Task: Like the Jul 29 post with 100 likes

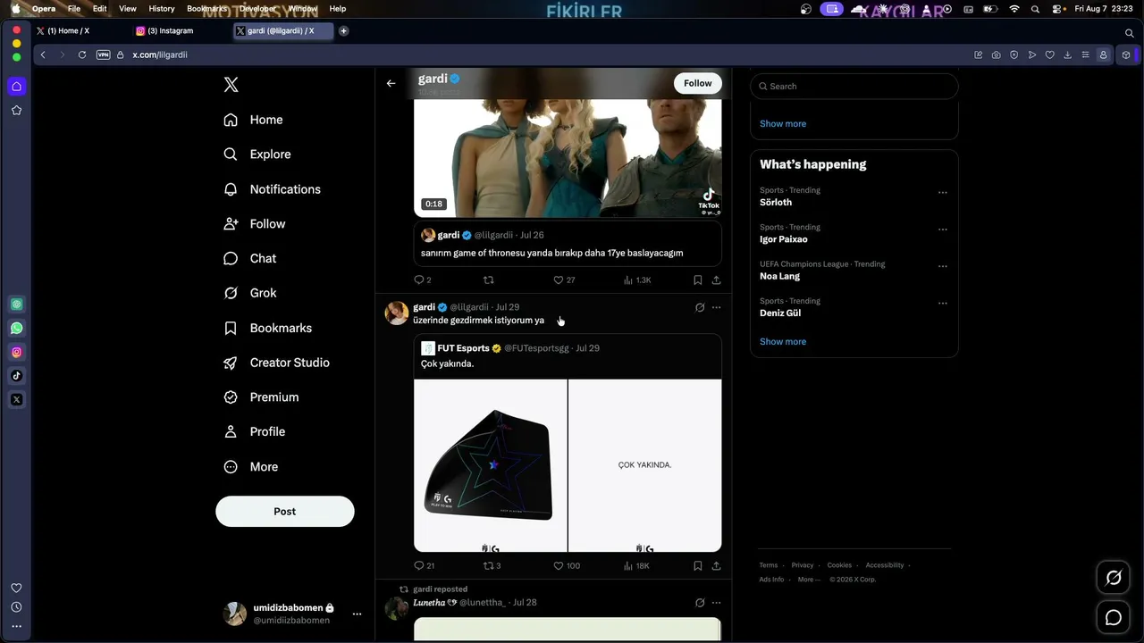Action: [567, 565]
